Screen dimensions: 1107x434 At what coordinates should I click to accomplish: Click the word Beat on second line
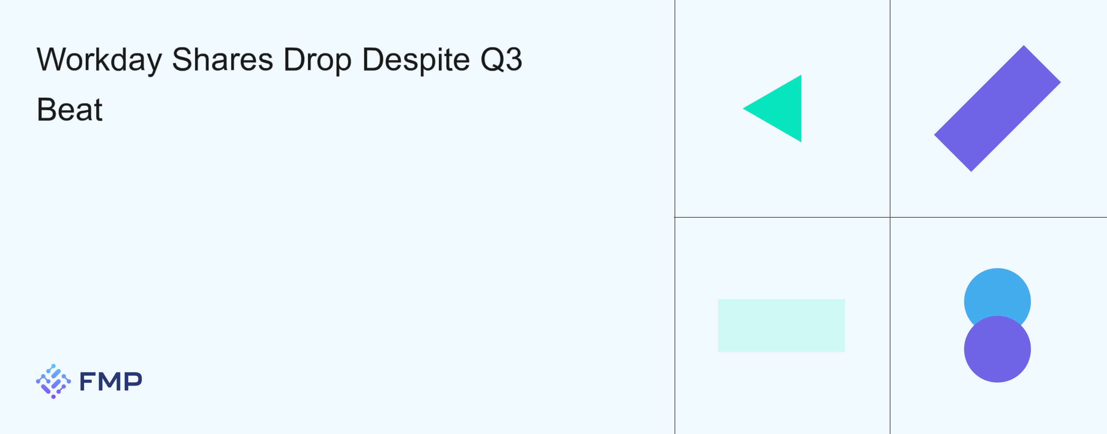pyautogui.click(x=70, y=110)
